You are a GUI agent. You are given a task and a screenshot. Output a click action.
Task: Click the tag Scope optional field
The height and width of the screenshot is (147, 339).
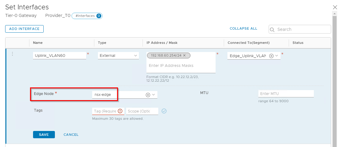point(142,111)
